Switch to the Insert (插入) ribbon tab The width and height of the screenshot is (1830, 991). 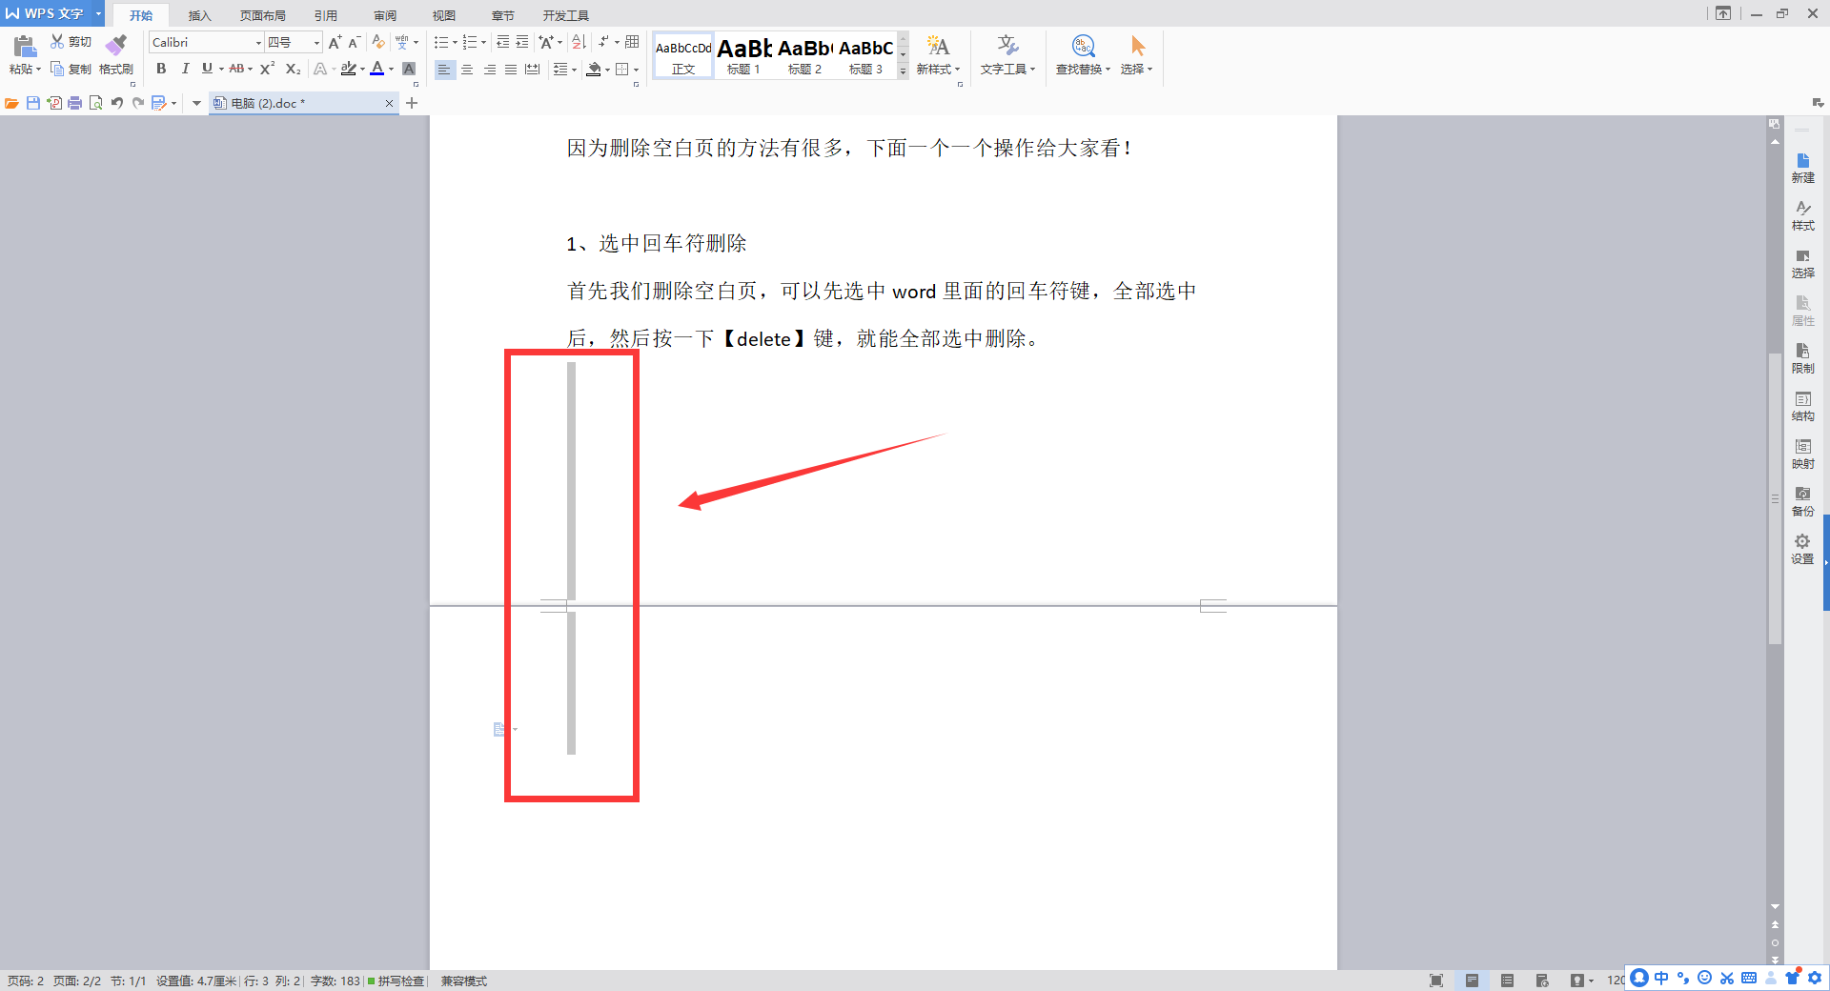199,15
